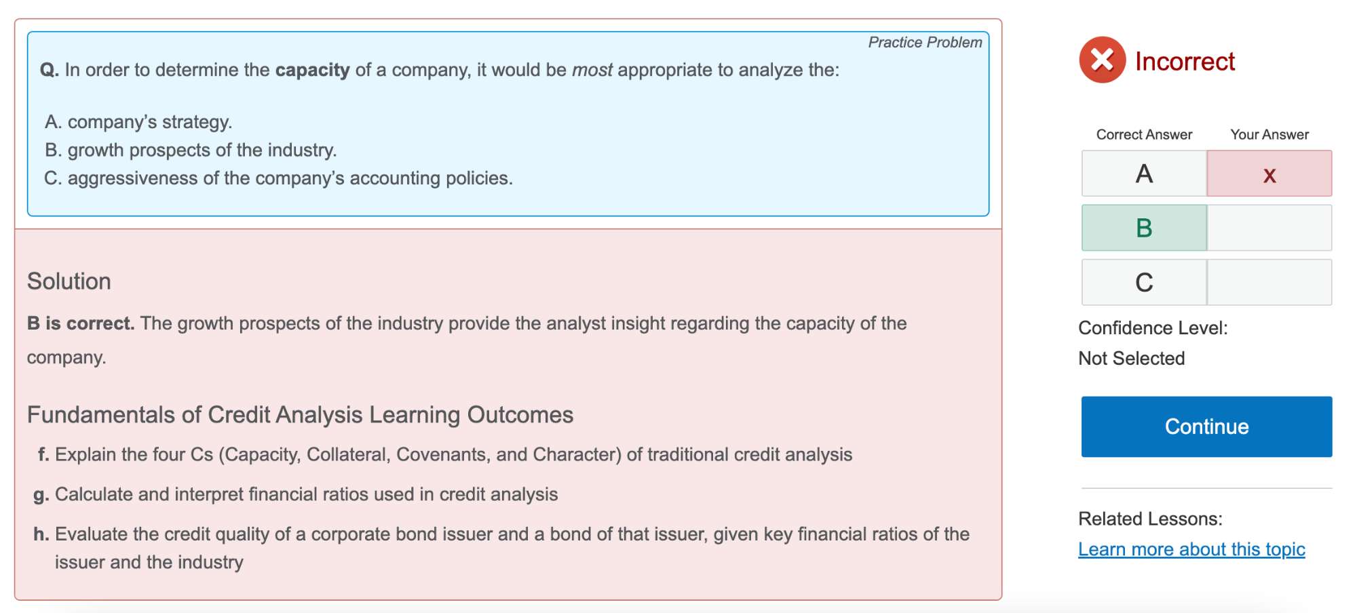The height and width of the screenshot is (613, 1357).
Task: Click answer option A, company's strategy
Action: click(138, 122)
